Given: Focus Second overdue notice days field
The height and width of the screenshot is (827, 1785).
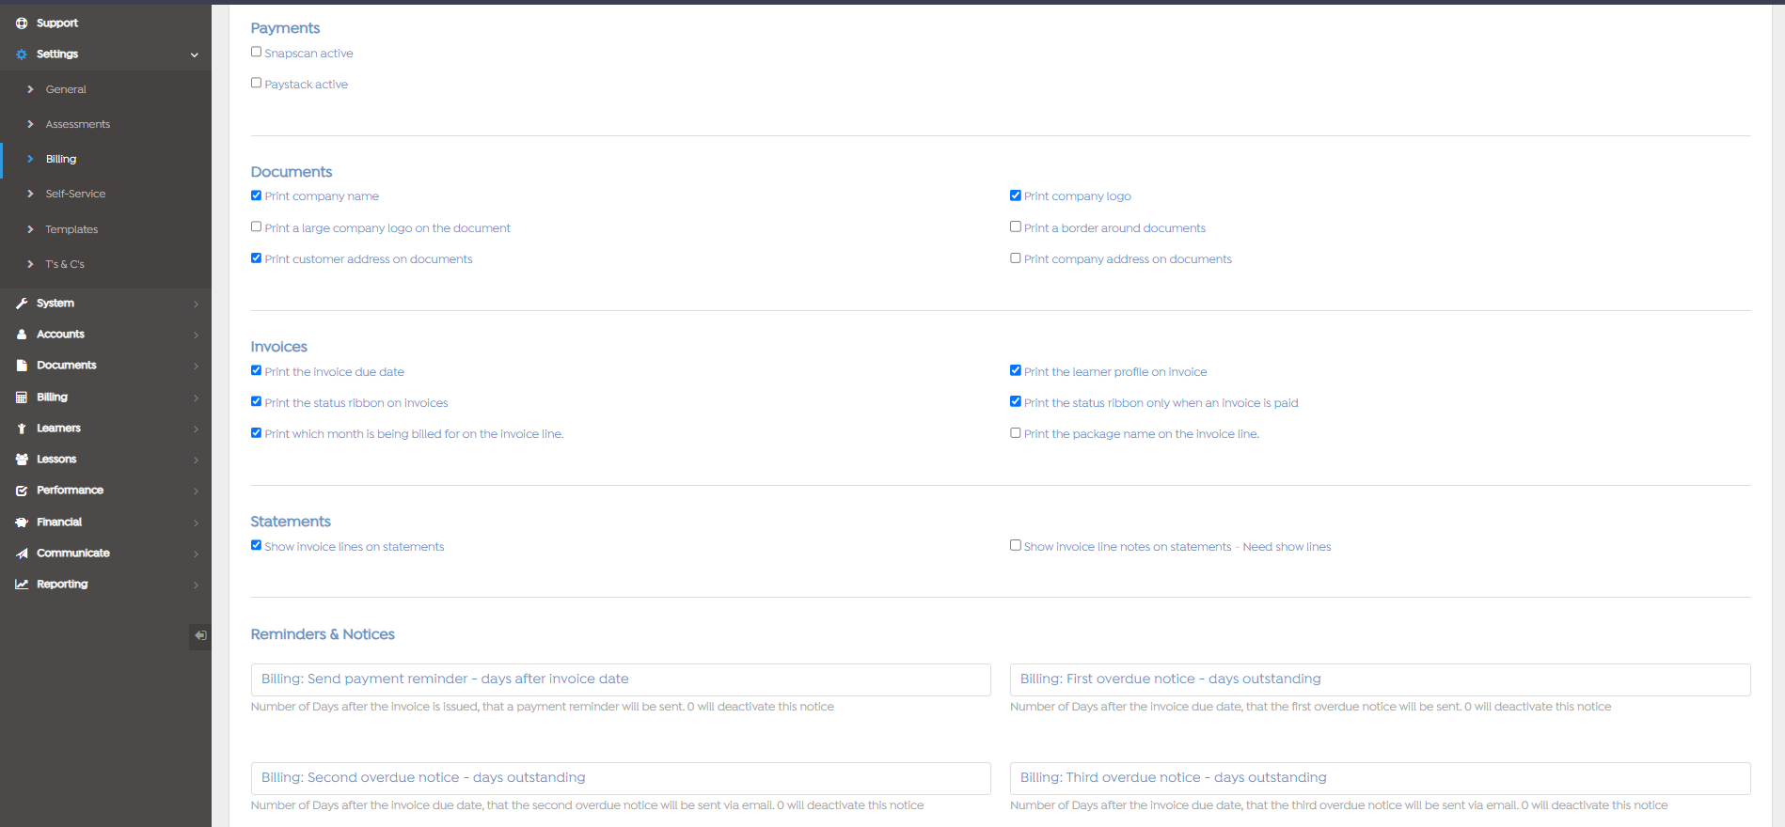Looking at the screenshot, I should 621,778.
